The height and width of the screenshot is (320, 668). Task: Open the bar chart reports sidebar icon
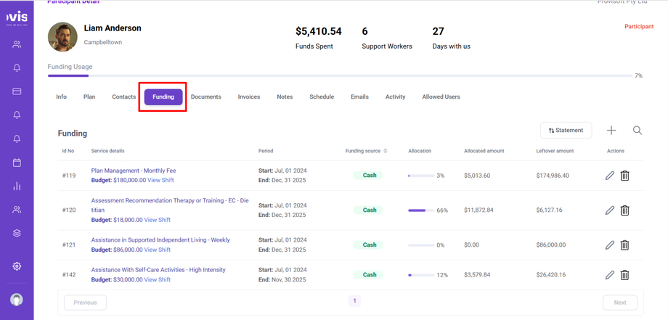tap(17, 186)
